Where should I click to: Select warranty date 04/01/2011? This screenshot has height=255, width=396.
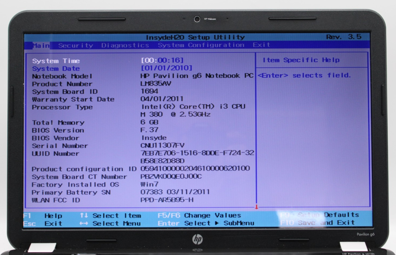click(x=162, y=99)
